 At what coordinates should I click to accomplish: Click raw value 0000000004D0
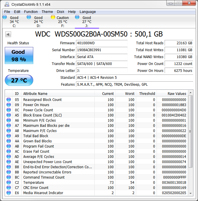pyautogui.click(x=174, y=110)
